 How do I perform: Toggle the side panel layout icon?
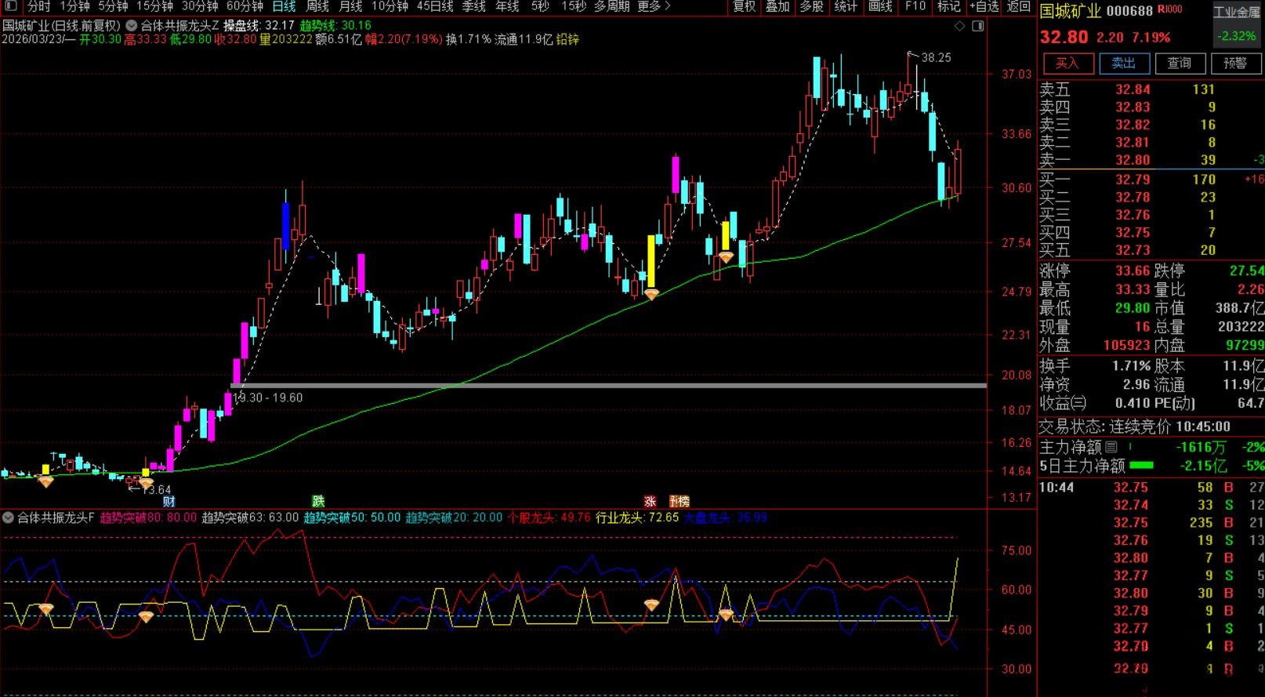[x=977, y=26]
